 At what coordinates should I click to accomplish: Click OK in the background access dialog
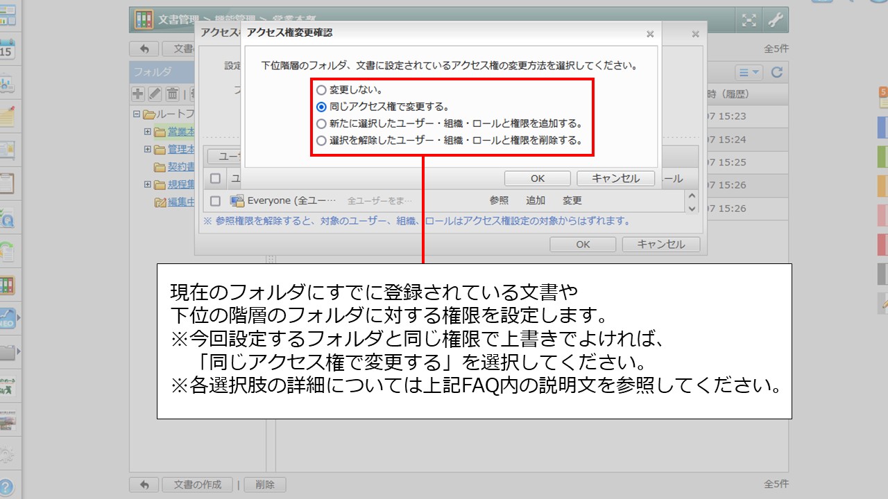pos(583,244)
